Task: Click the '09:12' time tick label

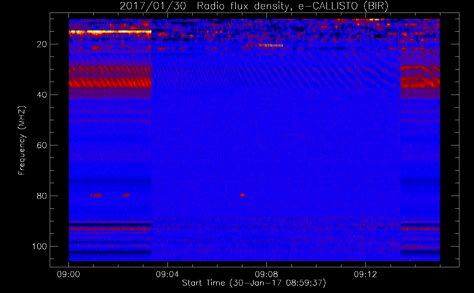Action: [366, 275]
